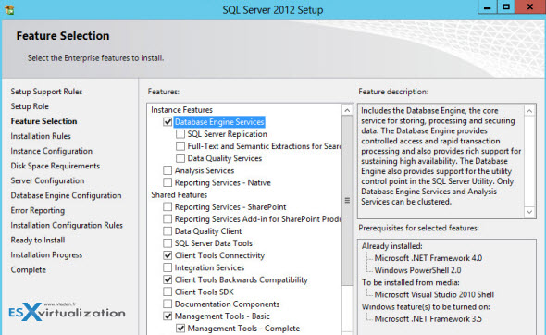Viewport: 546px width, 335px height.
Task: Click Microsoft .NET Framework 3.5 entry
Action: [428, 319]
